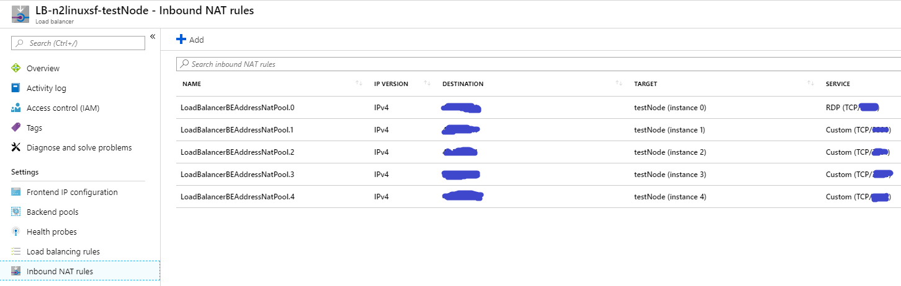Click Diagnose and solve problems wrench icon
Viewport: 901px width, 286px height.
pos(16,147)
